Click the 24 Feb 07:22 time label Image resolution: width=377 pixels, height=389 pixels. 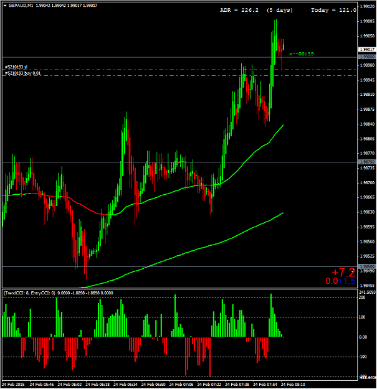click(x=209, y=385)
